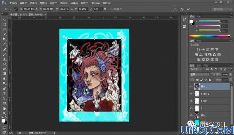Click the X position input field

pos(28,9)
